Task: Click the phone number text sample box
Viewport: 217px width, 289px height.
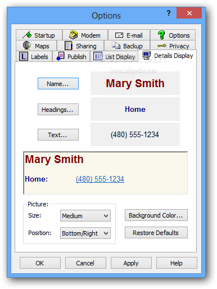Action: tap(135, 134)
